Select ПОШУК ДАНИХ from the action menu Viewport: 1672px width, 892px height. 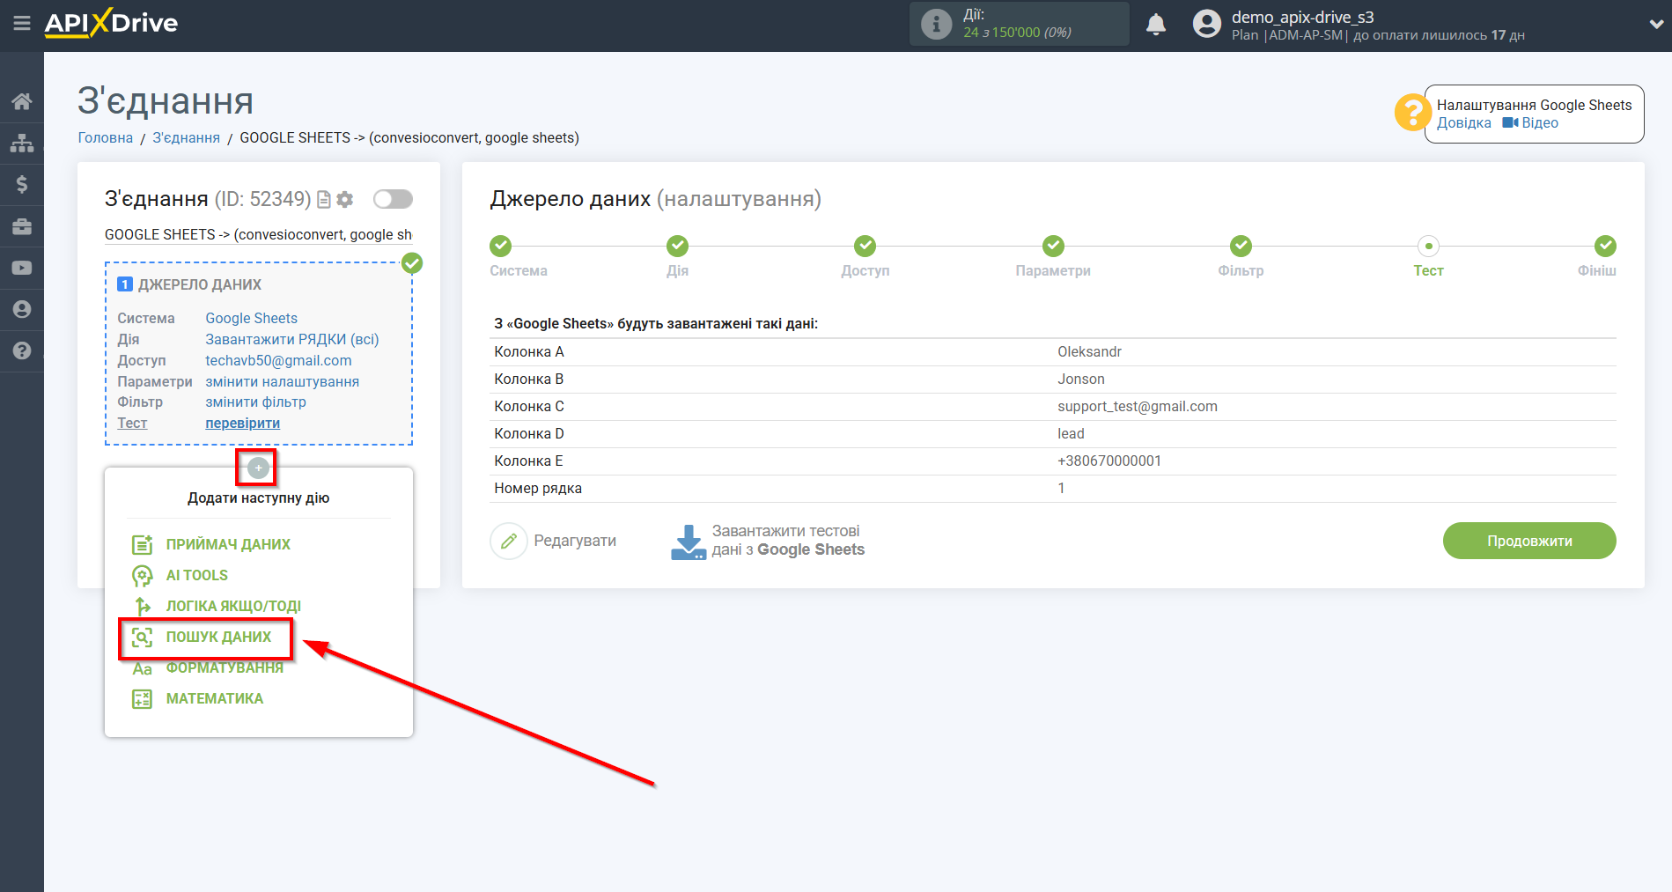click(x=218, y=637)
